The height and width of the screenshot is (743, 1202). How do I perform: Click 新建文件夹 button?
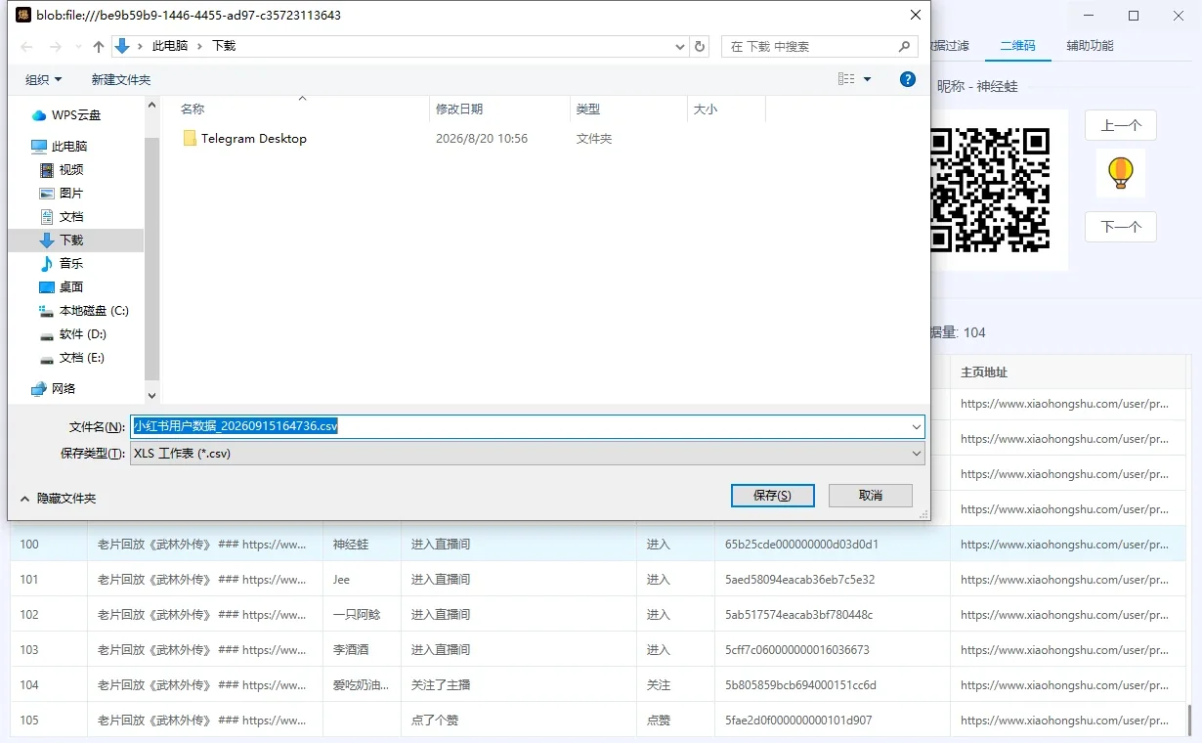(121, 79)
